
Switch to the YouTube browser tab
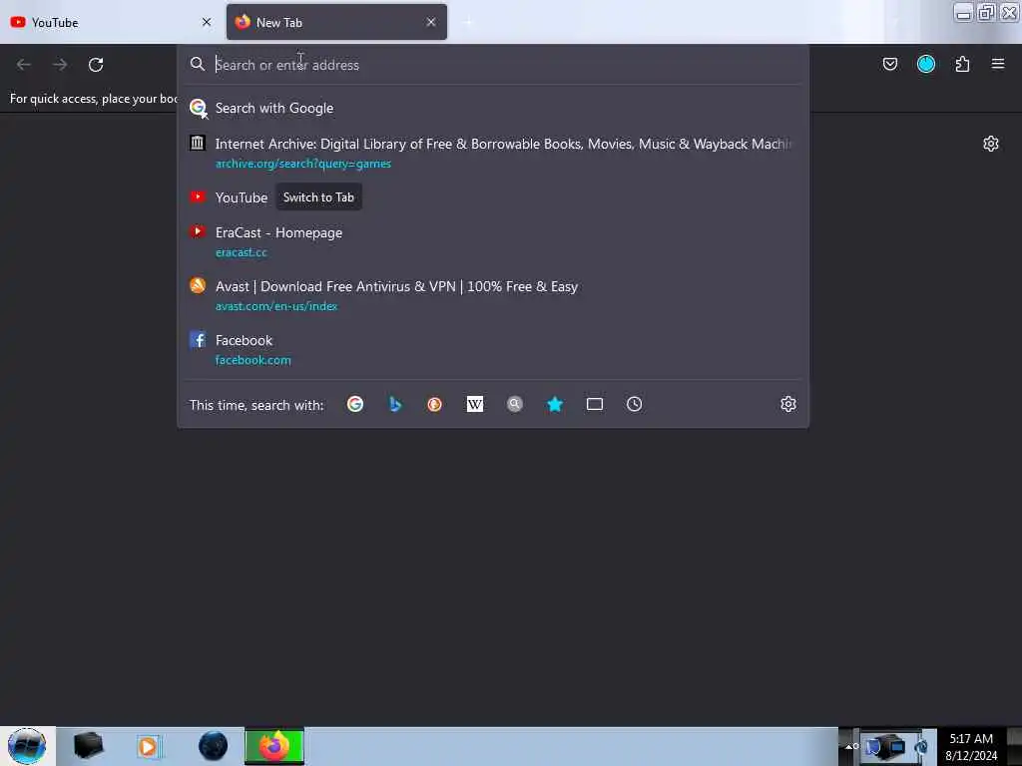112,22
